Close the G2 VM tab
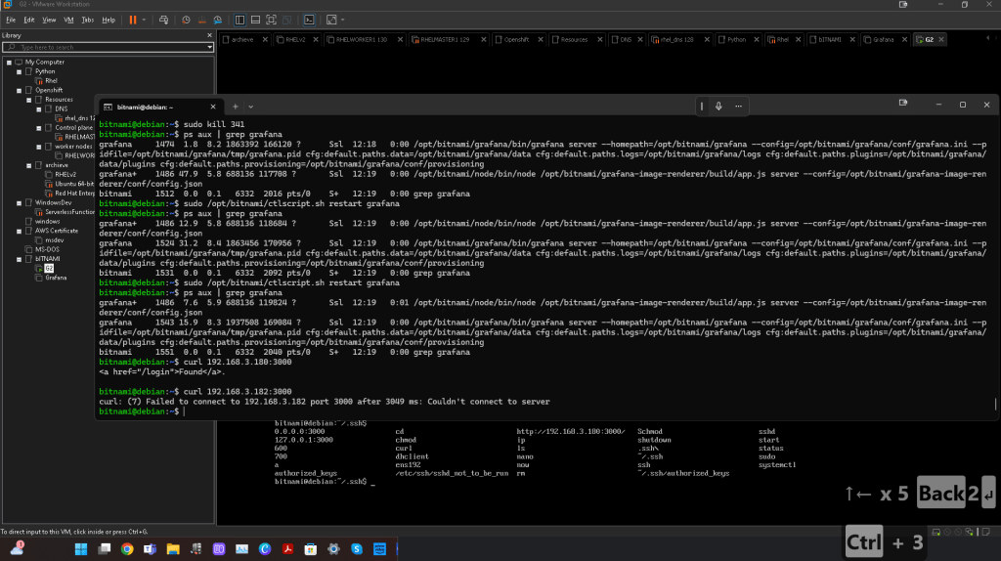 point(941,39)
